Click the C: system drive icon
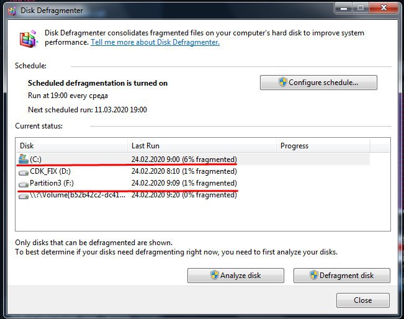This screenshot has width=404, height=319. (24, 159)
